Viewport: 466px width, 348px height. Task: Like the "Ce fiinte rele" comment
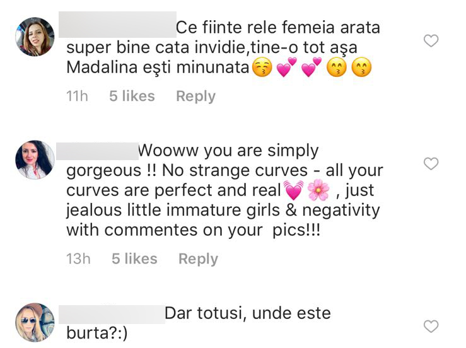point(431,42)
